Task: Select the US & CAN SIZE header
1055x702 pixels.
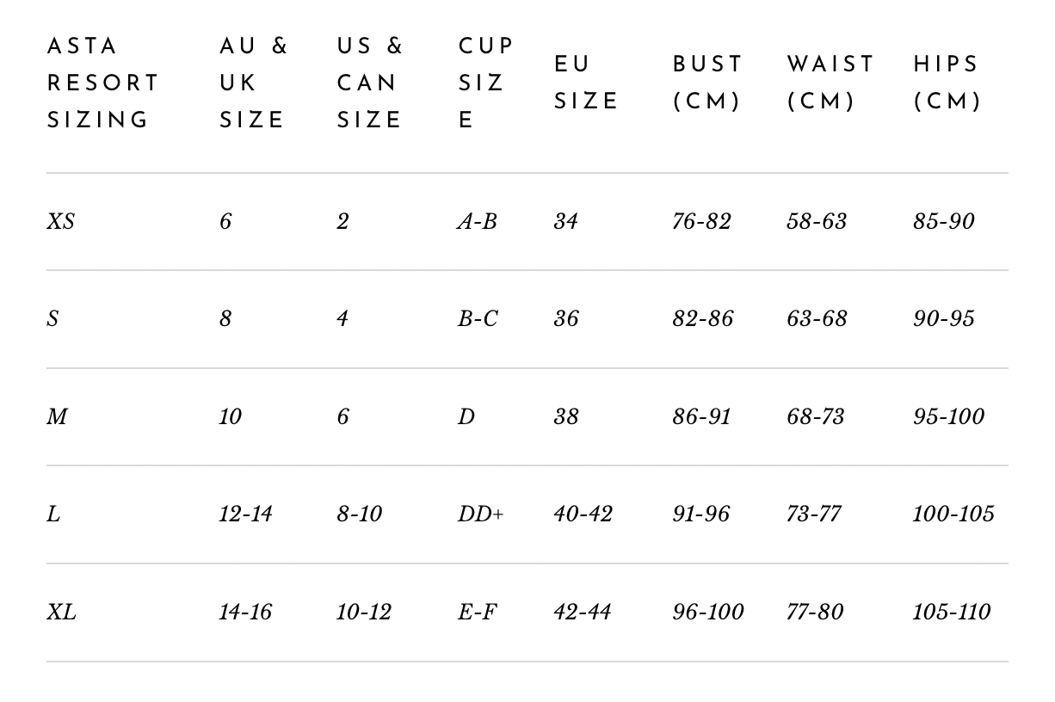Action: 370,83
